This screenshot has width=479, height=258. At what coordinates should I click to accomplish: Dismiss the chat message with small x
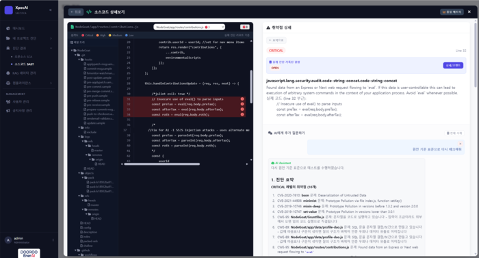point(460,144)
